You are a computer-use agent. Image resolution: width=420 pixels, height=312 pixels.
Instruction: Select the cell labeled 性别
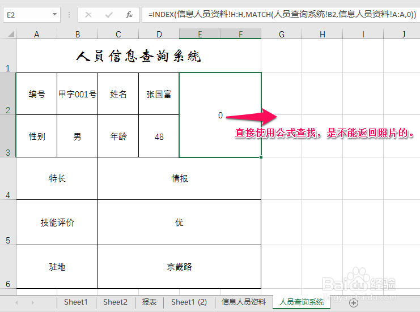(x=37, y=136)
